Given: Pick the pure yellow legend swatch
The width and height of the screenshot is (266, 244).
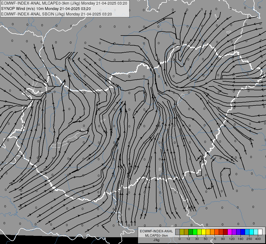Looking at the screenshot, I should pos(204,232).
